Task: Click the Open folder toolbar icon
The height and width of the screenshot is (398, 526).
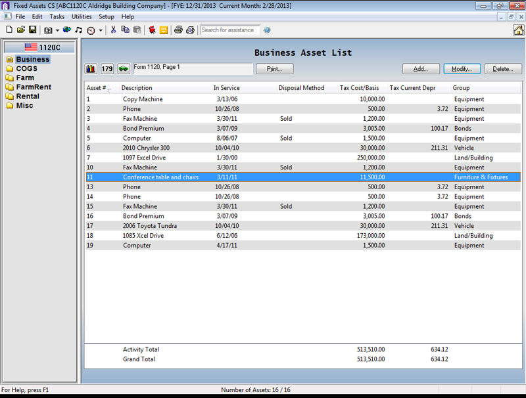Action: [20, 30]
